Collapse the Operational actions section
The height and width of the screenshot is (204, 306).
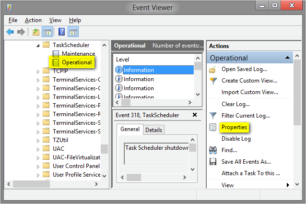tap(288, 58)
